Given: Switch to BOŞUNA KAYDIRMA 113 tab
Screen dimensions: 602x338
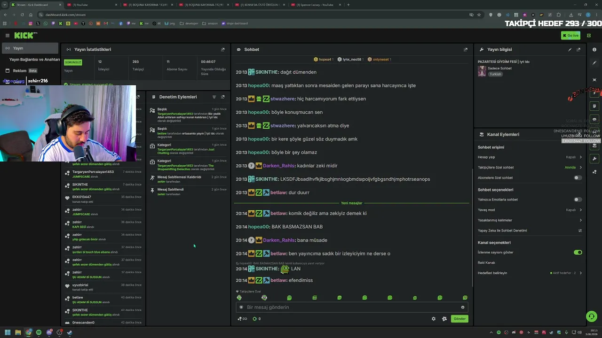Looking at the screenshot, I should point(148,5).
